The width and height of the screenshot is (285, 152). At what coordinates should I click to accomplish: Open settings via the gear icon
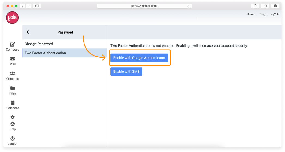tap(13, 117)
